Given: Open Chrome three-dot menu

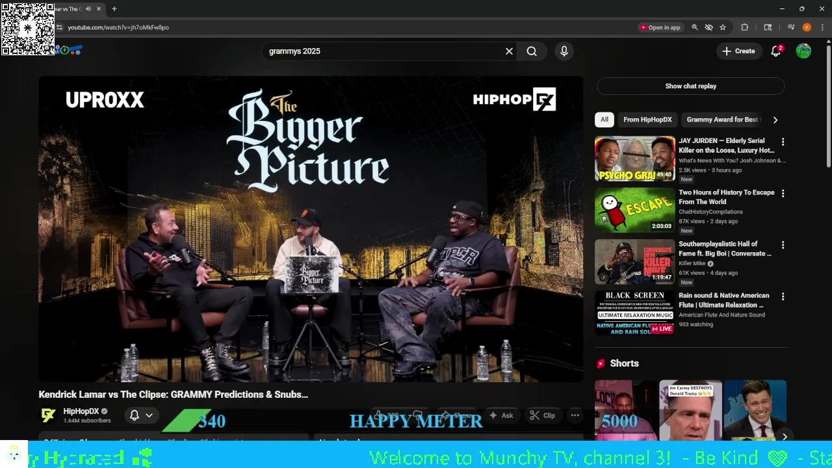Looking at the screenshot, I should coord(822,27).
